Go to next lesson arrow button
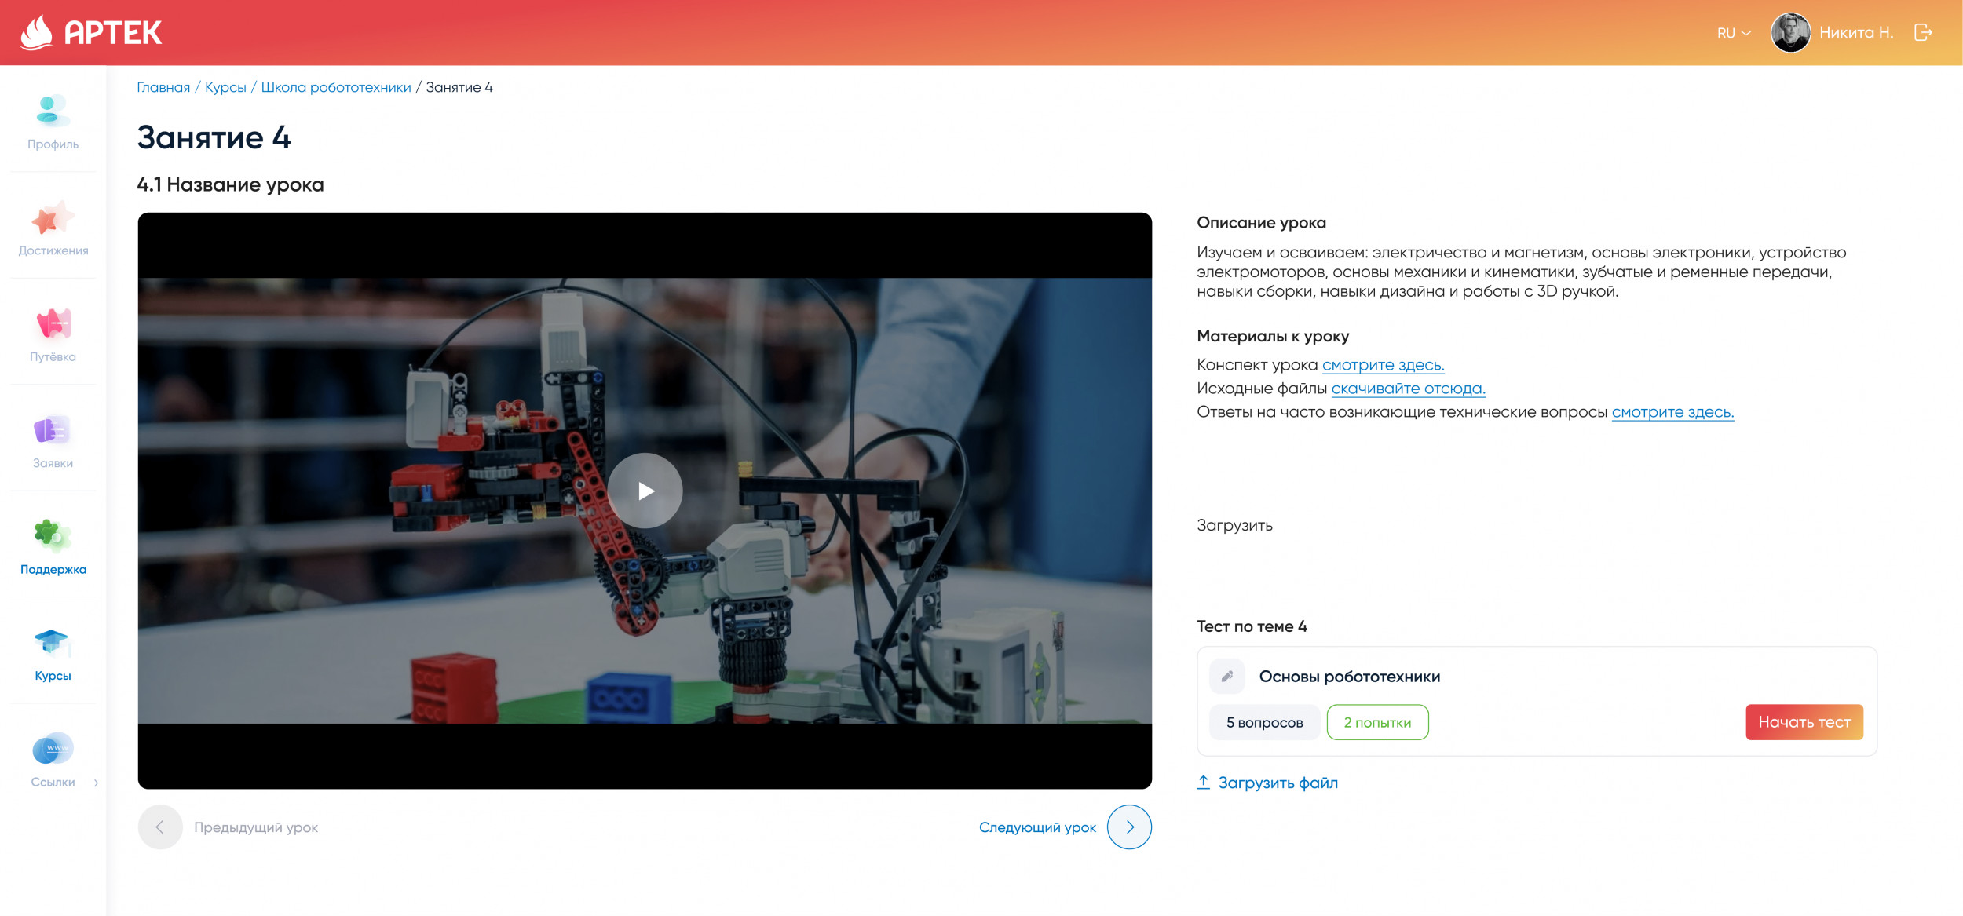 click(1129, 827)
